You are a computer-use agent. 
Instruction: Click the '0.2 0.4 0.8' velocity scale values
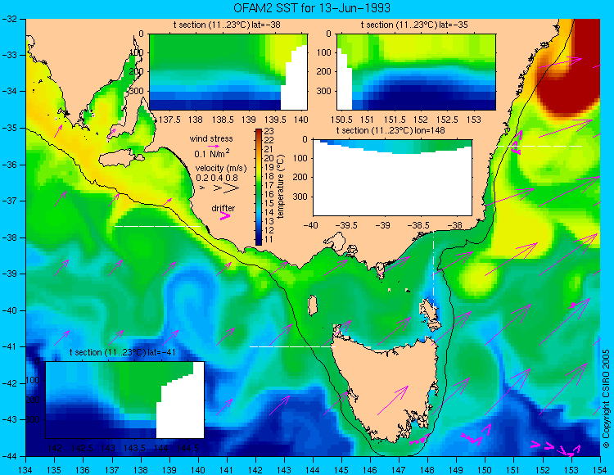(217, 178)
